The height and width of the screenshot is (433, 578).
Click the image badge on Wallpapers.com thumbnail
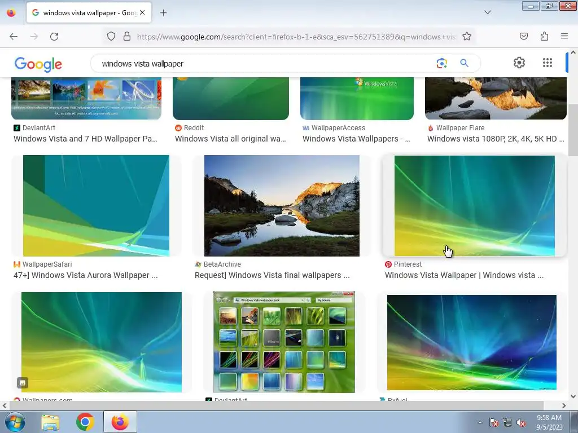tap(23, 383)
